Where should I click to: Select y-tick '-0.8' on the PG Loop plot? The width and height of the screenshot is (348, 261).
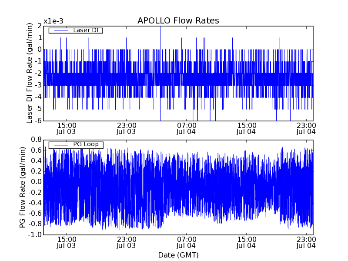[35, 224]
